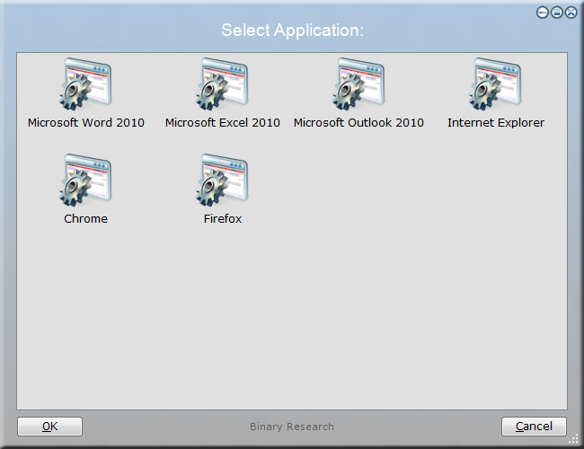Click the "Chrome" text label
This screenshot has height=449, width=584.
[x=85, y=218]
